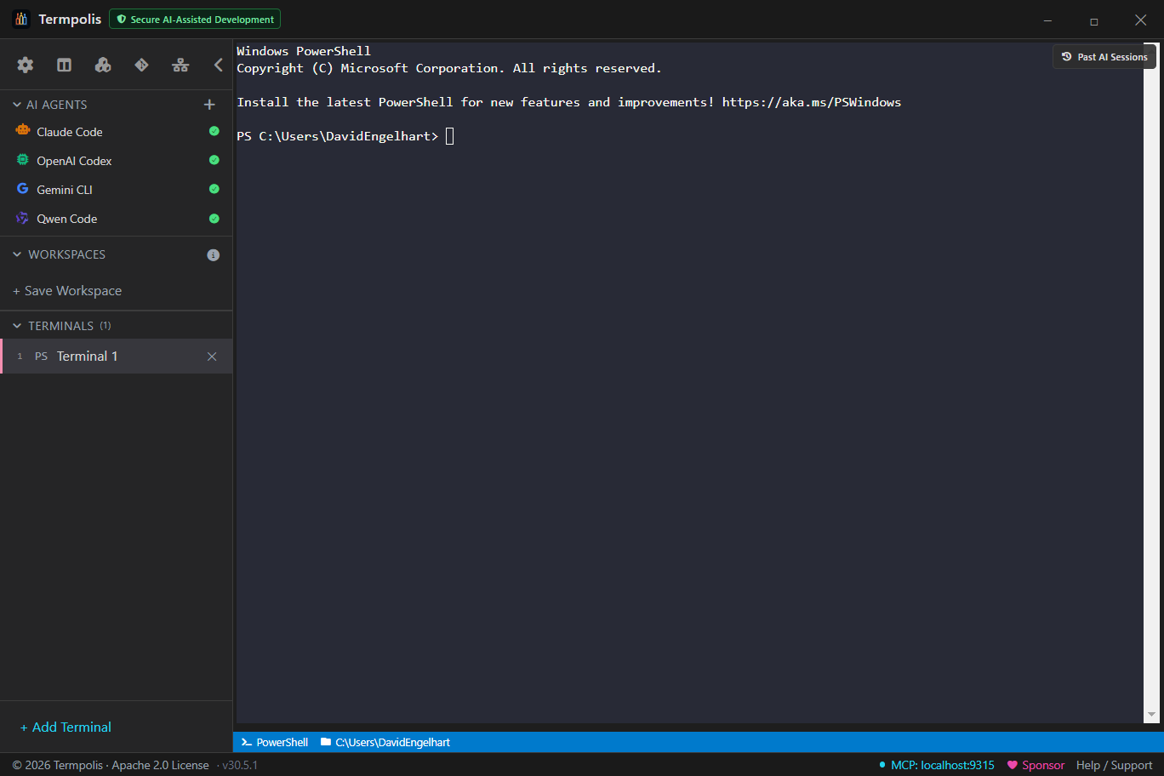Launch the Qwen Code agent

(117, 219)
